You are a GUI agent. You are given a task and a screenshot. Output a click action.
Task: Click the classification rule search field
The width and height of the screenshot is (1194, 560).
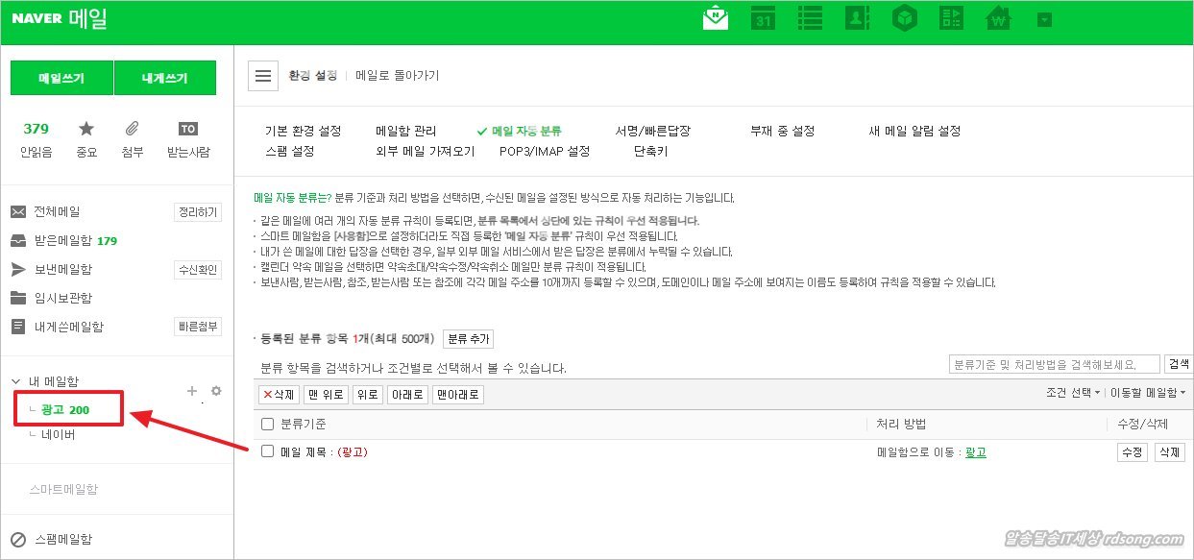(1054, 364)
